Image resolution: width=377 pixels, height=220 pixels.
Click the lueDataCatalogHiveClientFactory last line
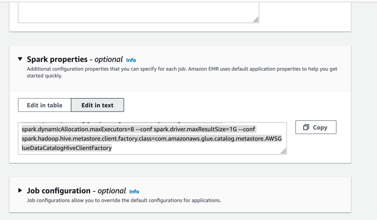67,148
